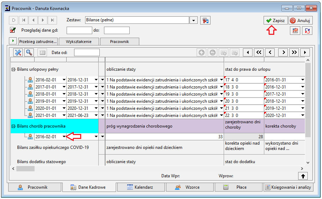Click the play arrow navigation button beside first-record
The image size is (322, 199).
(x=14, y=20)
